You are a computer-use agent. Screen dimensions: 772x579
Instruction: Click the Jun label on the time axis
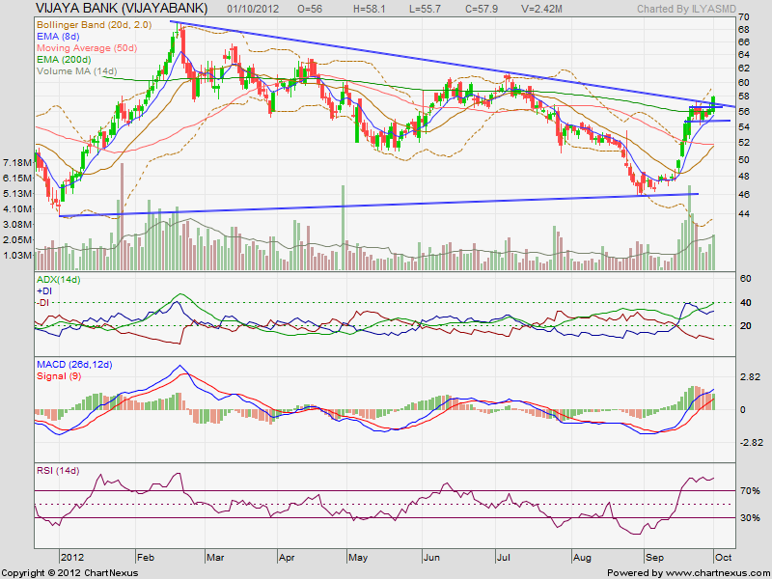(x=431, y=558)
